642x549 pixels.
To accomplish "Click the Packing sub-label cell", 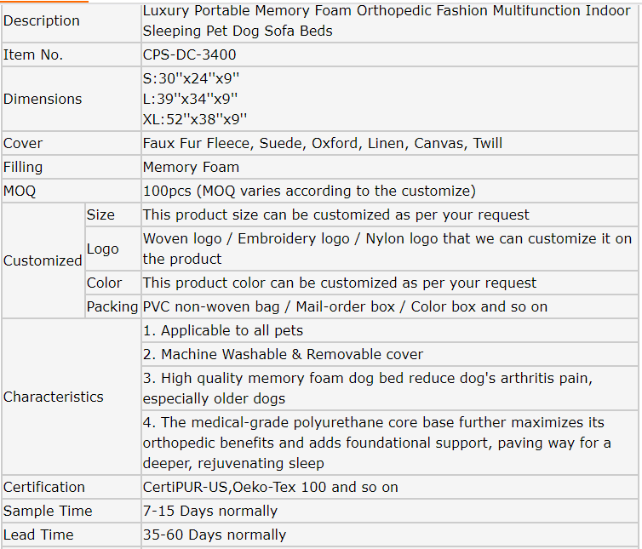I will pos(112,306).
